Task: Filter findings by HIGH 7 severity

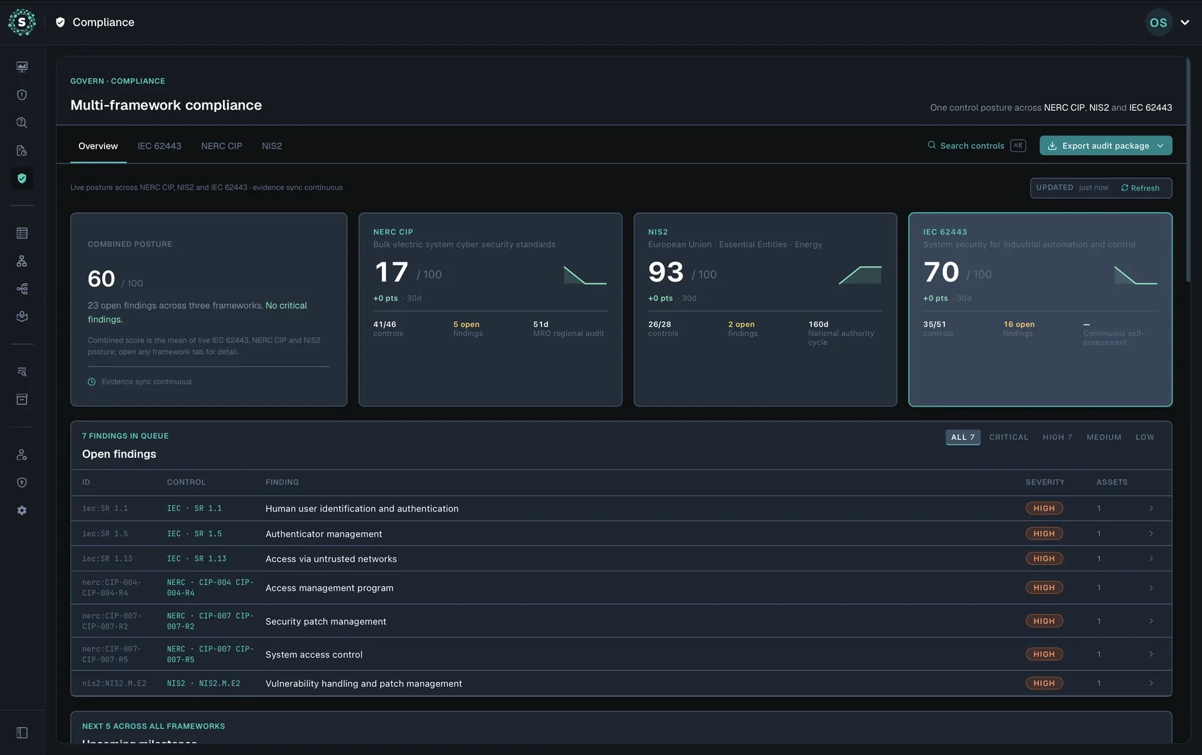Action: tap(1057, 437)
